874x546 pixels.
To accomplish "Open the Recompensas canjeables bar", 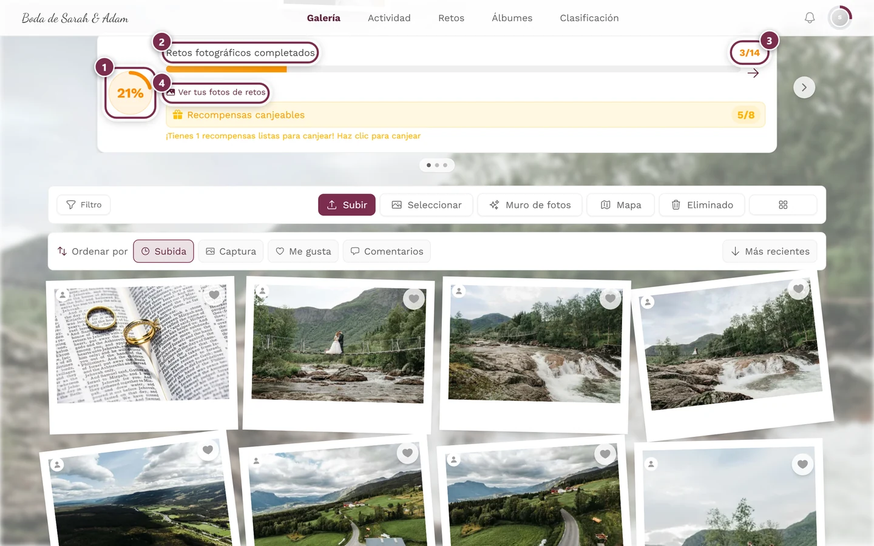I will [466, 115].
